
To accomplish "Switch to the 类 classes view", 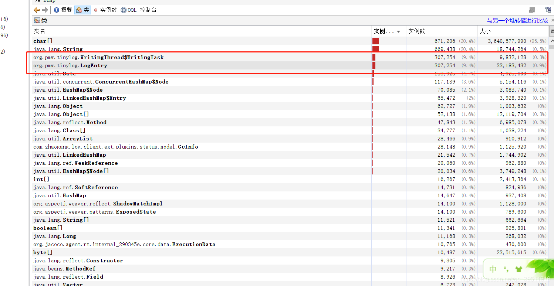I will click(82, 10).
